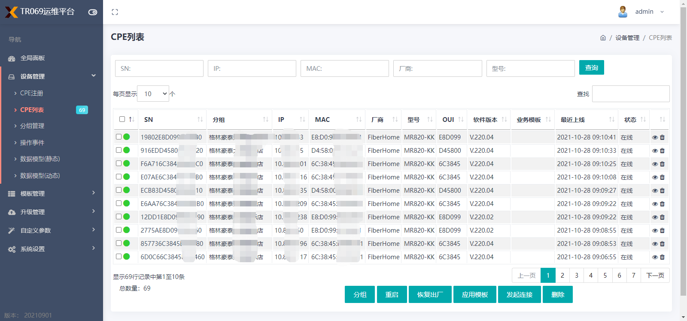Click the 模板管理 list icon

(12, 194)
